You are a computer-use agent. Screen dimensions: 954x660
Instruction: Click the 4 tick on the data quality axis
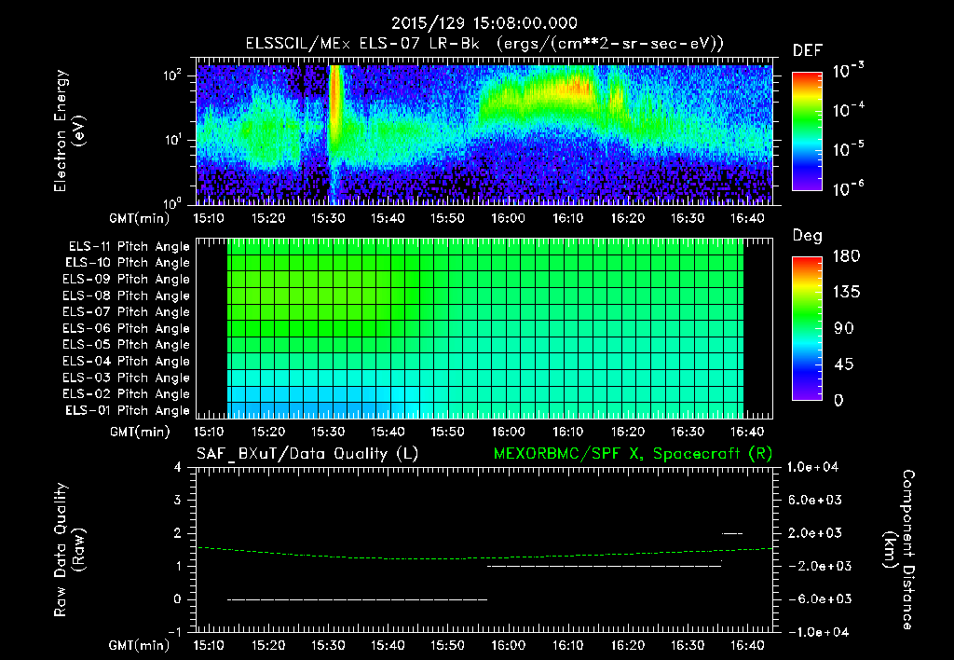coord(177,468)
